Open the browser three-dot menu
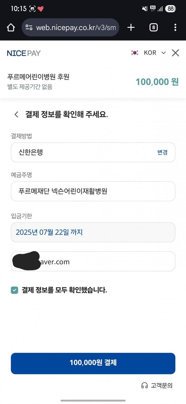The image size is (186, 404). [x=175, y=27]
